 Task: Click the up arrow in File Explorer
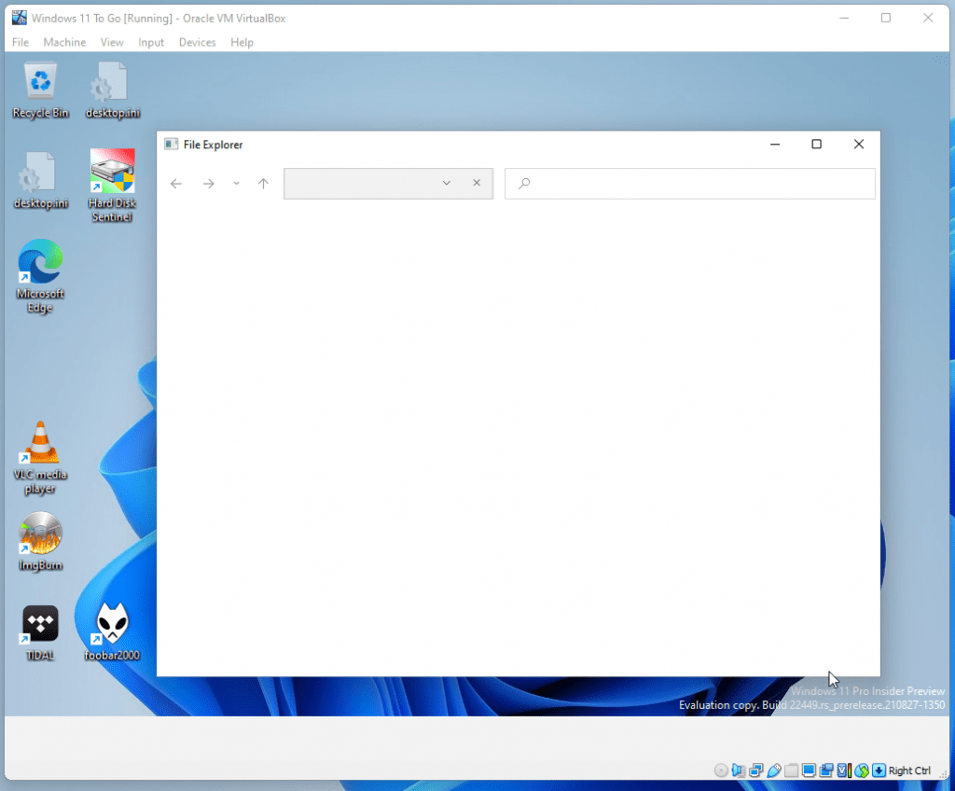pos(263,184)
